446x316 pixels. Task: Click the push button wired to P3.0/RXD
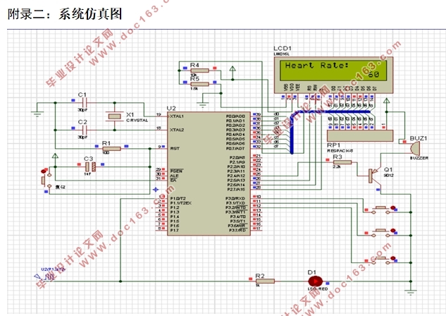click(381, 209)
